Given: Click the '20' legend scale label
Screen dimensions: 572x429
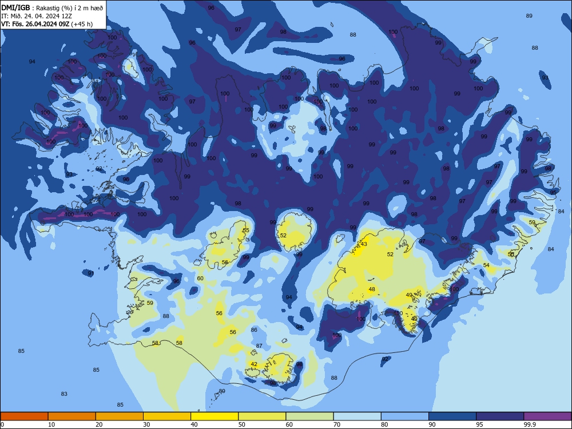Looking at the screenshot, I should pos(99,424).
